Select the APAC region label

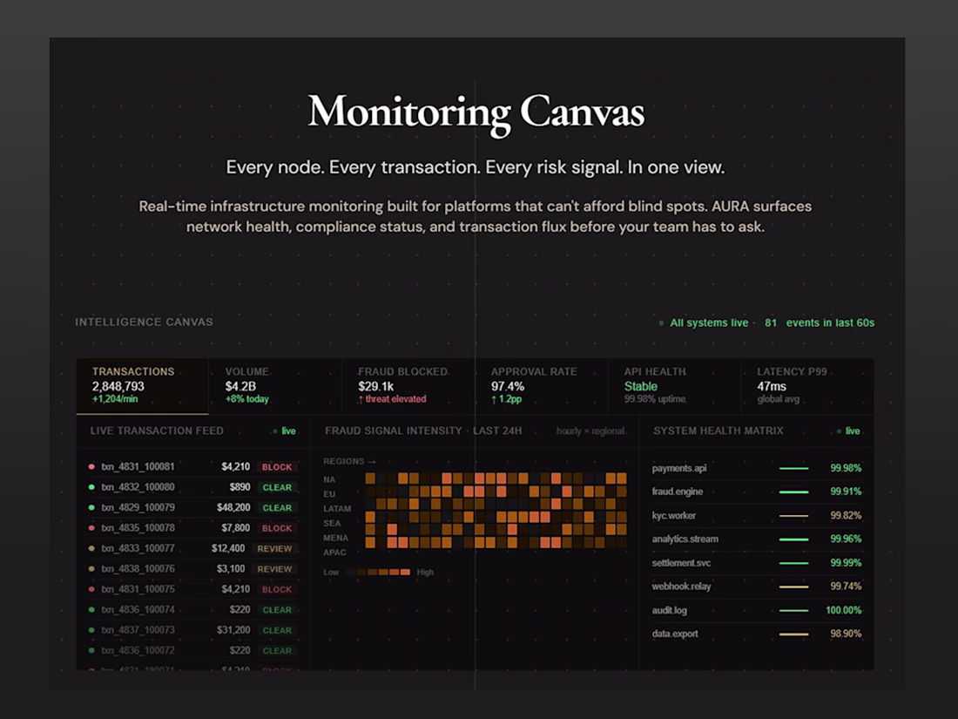334,553
